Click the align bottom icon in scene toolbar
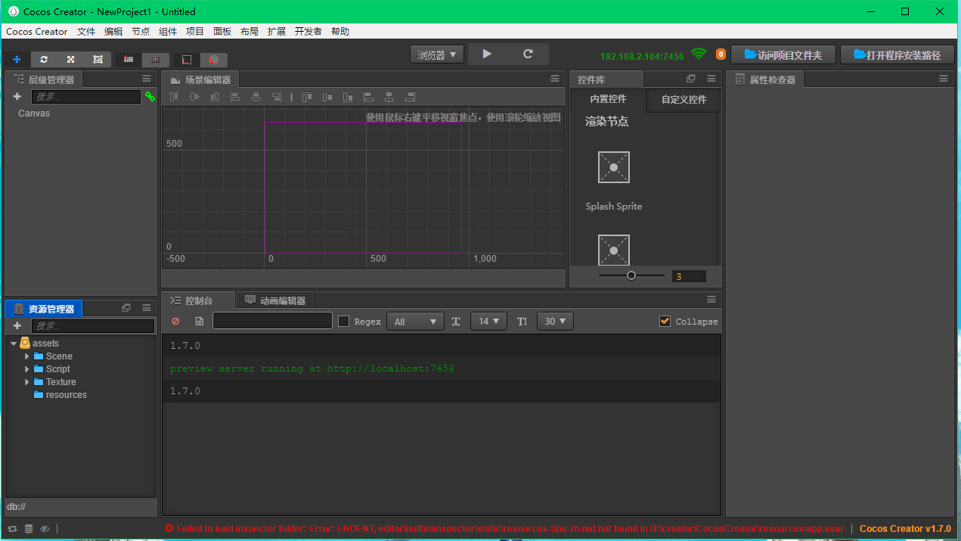The width and height of the screenshot is (961, 541). (x=215, y=97)
